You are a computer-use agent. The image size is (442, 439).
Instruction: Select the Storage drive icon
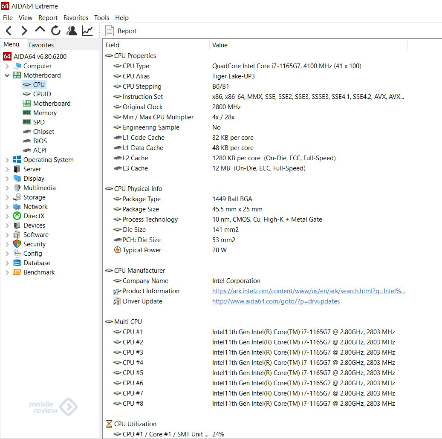tap(17, 197)
